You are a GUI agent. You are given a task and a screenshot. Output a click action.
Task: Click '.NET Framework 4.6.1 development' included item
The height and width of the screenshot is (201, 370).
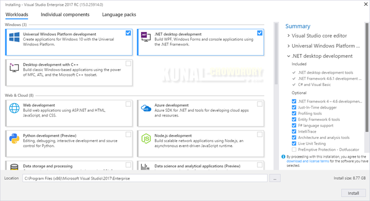click(x=329, y=79)
